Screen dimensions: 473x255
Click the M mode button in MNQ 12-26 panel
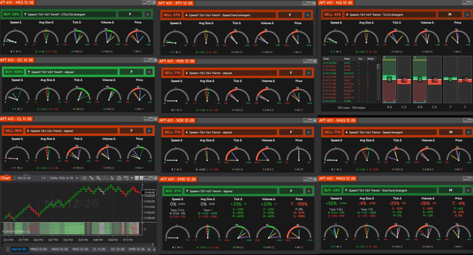point(450,190)
